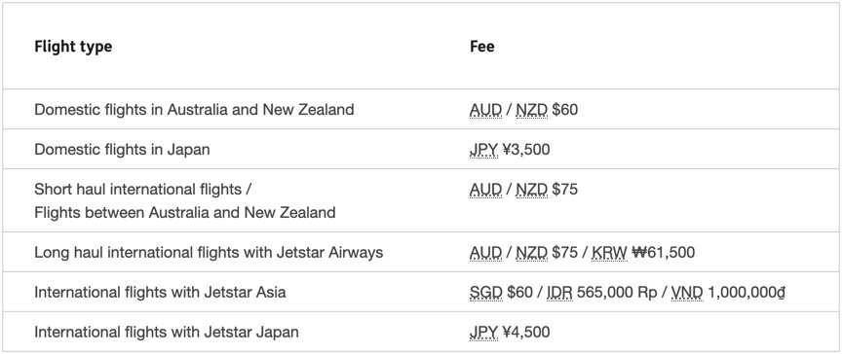Click the AUD abbreviation in the short haul row

tap(485, 190)
